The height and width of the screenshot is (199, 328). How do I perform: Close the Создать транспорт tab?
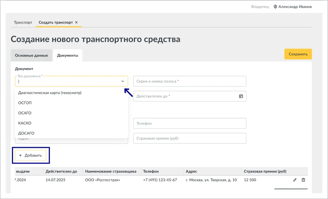click(x=76, y=22)
